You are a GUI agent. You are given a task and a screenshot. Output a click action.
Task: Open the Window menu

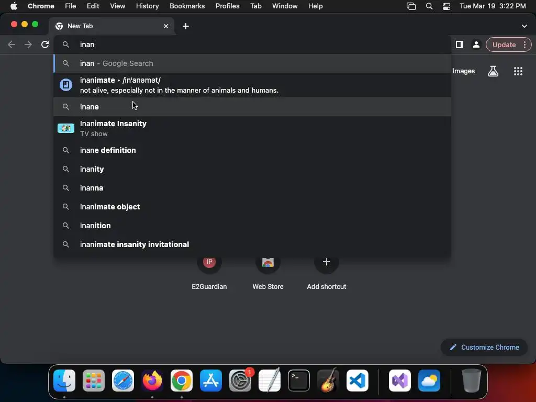tap(284, 6)
